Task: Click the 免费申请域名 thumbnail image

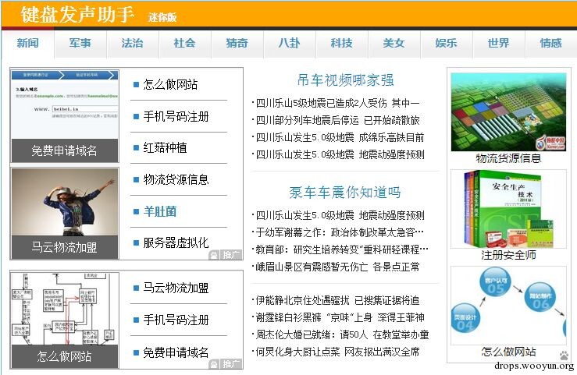Action: 65,115
